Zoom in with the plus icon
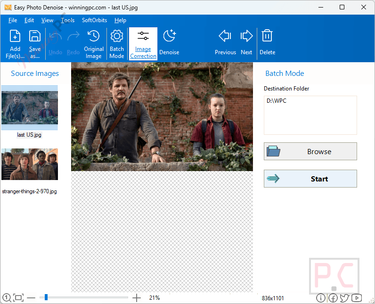The height and width of the screenshot is (304, 375). point(137,298)
